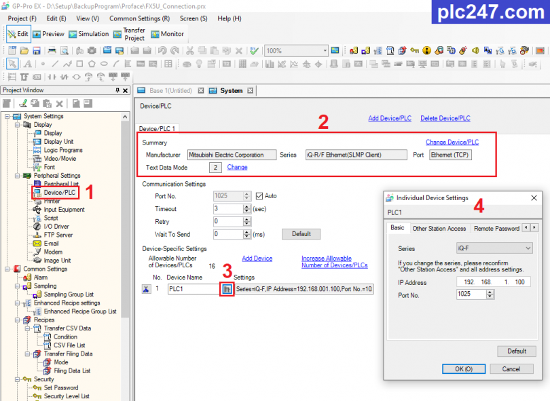The width and height of the screenshot is (550, 401).
Task: Click delete icon in Project Window toolbar
Action: click(59, 104)
